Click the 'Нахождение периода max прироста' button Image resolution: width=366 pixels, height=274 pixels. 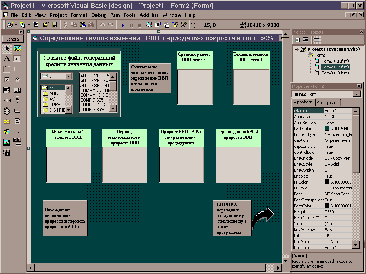65,218
